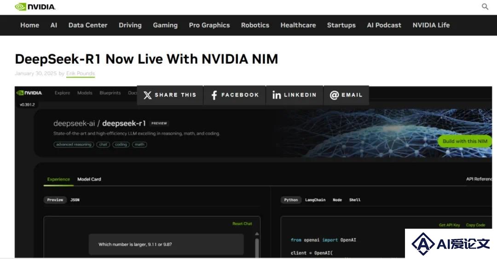Screen dimensions: 497x259
Task: Click the article title DeepSeek-R1 Now Live
Action: [x=146, y=59]
